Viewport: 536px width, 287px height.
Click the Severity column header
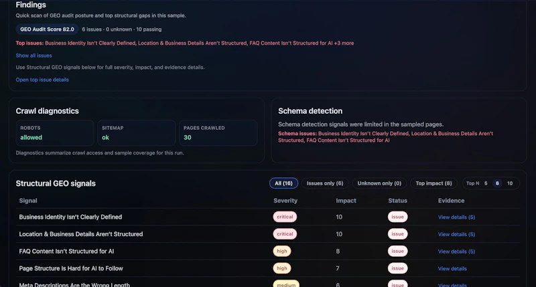point(285,201)
